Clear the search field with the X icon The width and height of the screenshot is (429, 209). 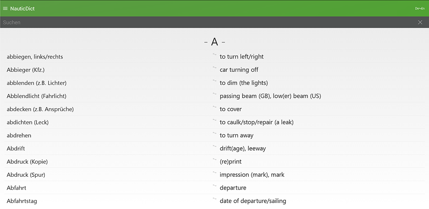(x=420, y=22)
